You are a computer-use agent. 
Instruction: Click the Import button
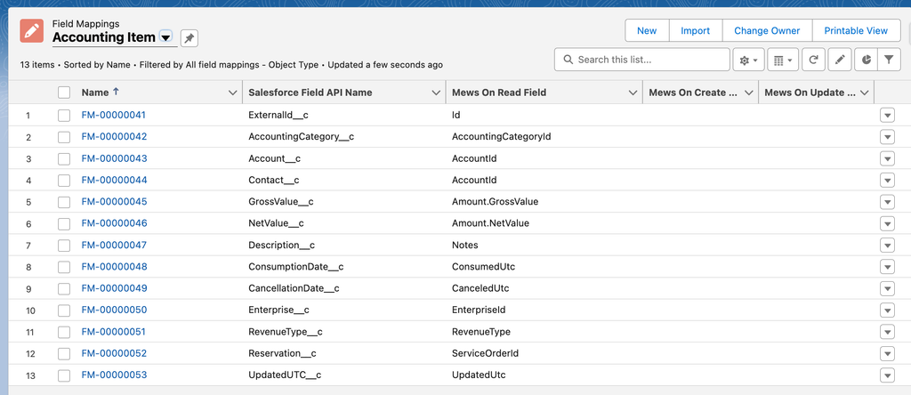pyautogui.click(x=696, y=31)
